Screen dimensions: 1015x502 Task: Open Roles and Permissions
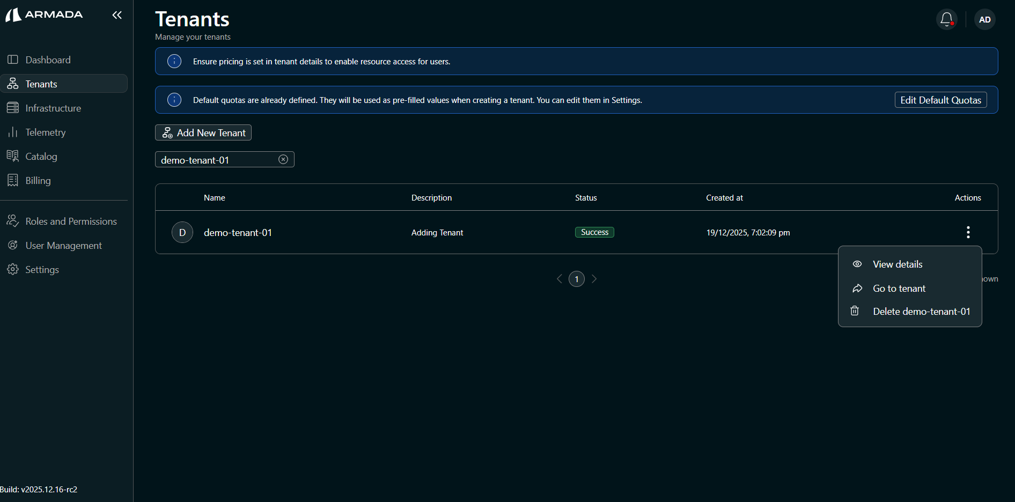(71, 221)
